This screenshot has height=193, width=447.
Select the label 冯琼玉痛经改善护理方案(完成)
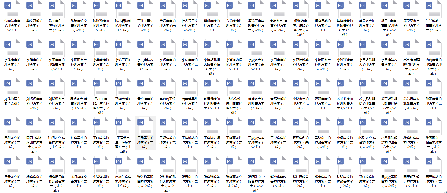click(256, 26)
